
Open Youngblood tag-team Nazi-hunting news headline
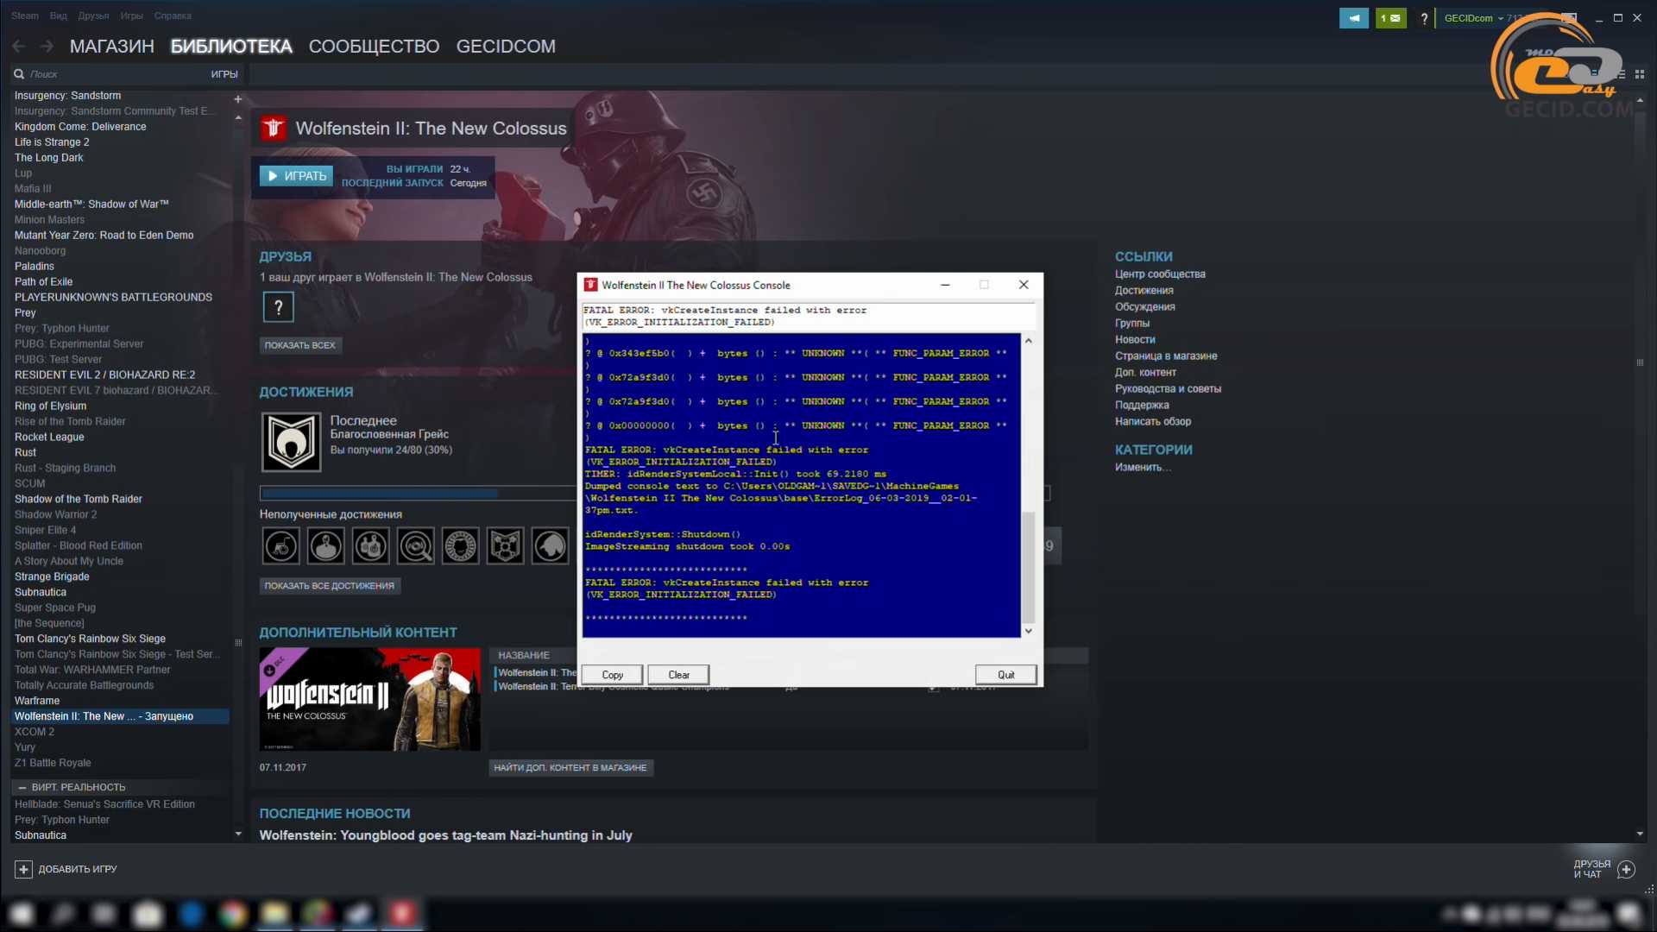(446, 835)
